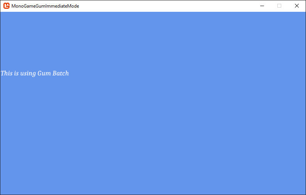
Task: Close the MonoGameGumImmediateMode window
Action: [297, 6]
